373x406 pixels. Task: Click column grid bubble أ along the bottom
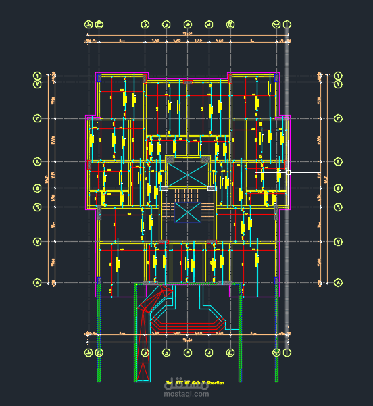[287, 353]
